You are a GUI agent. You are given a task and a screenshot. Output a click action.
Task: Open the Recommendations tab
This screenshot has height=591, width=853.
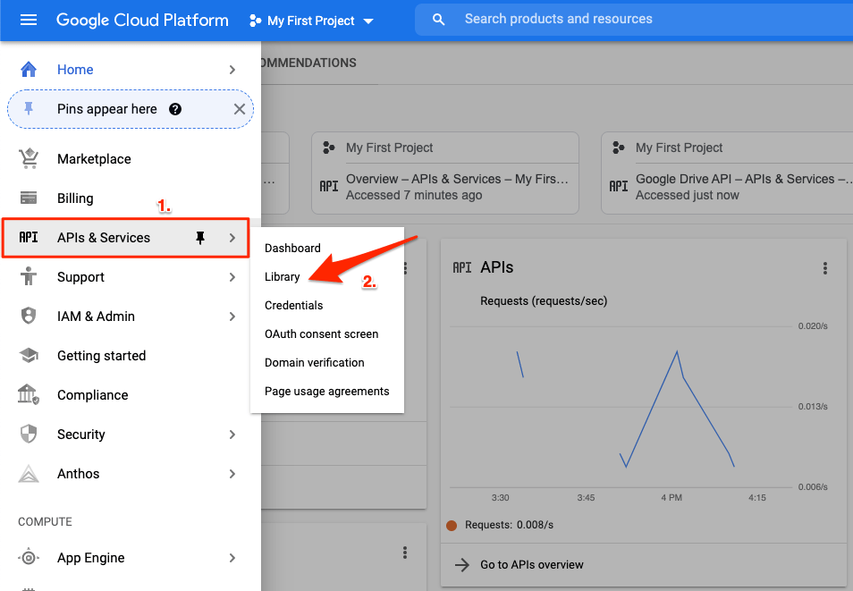coord(308,63)
